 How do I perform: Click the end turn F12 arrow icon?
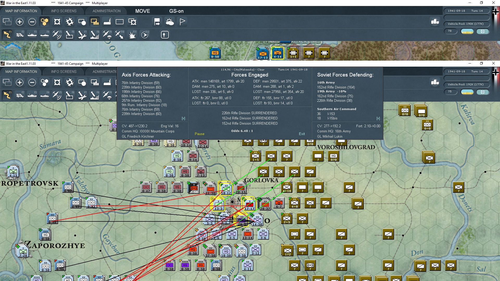(x=145, y=35)
